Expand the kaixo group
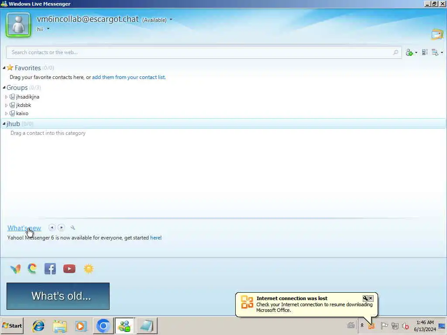Viewport: 447px width, 335px height. click(x=6, y=113)
